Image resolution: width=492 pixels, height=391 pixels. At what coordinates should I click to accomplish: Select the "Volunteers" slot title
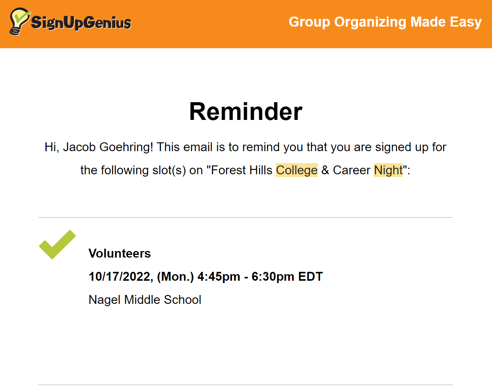click(119, 253)
